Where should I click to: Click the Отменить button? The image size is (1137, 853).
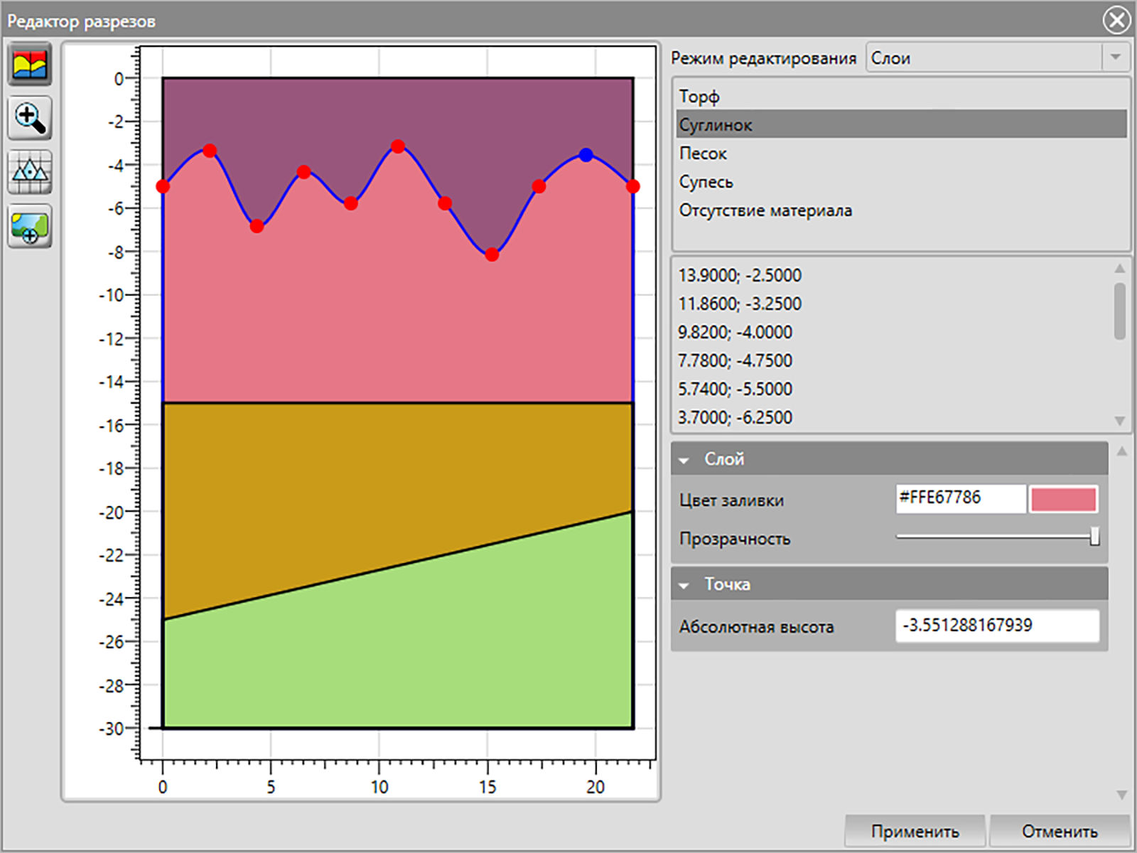[x=1059, y=830]
